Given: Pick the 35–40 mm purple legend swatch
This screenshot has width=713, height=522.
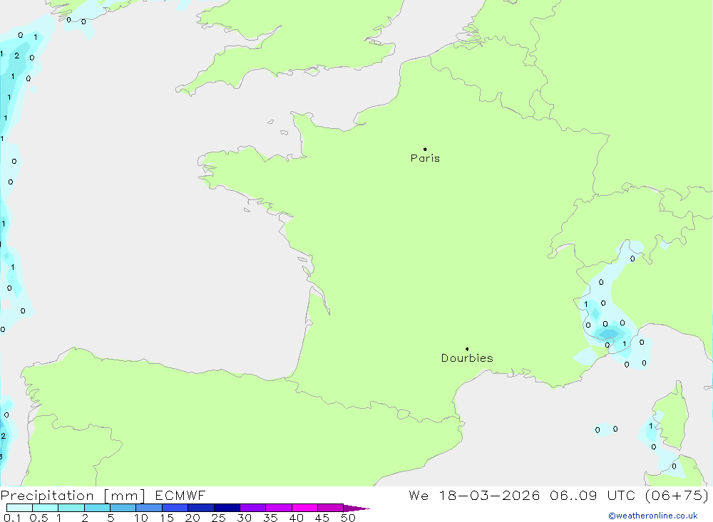Looking at the screenshot, I should coord(279,508).
